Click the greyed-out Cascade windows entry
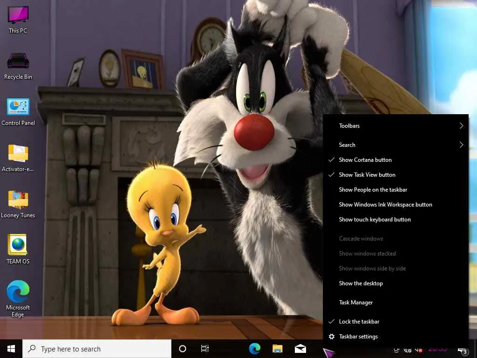The width and height of the screenshot is (477, 358). (395, 239)
